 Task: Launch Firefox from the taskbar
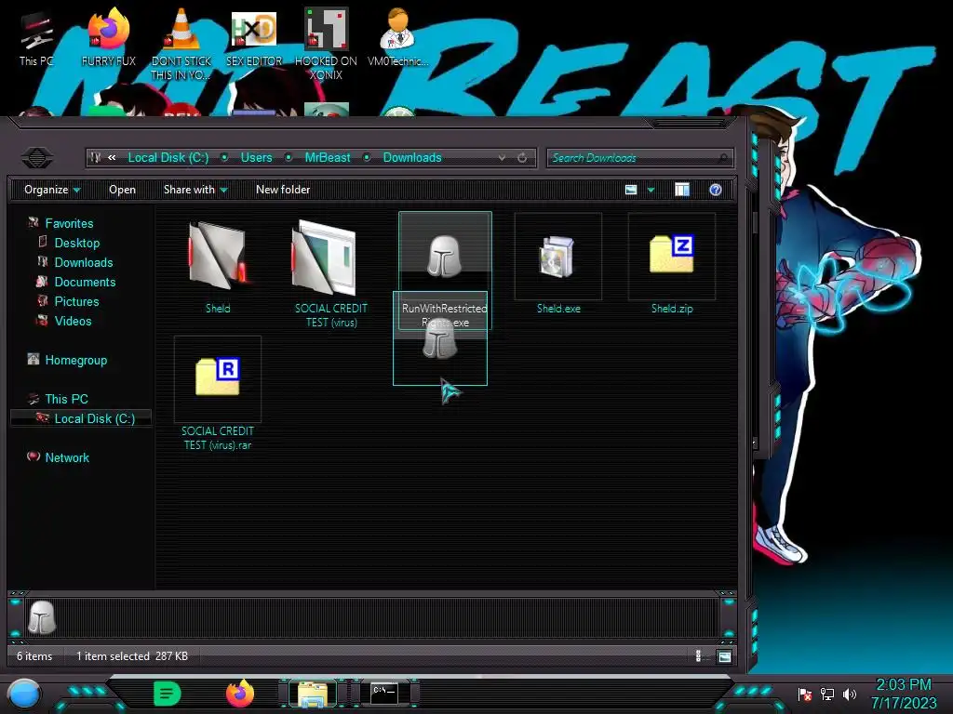pyautogui.click(x=240, y=694)
